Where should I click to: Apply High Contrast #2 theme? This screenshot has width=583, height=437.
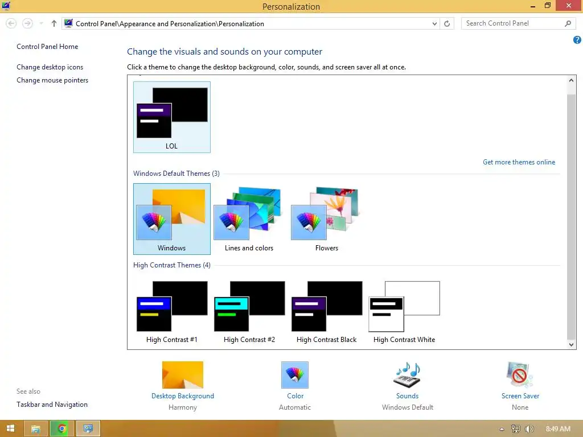click(x=249, y=312)
